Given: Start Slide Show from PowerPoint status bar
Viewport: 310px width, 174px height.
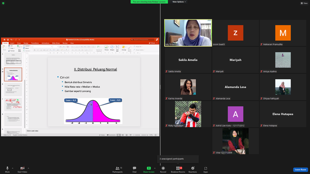Looking at the screenshot, I should (x=130, y=135).
